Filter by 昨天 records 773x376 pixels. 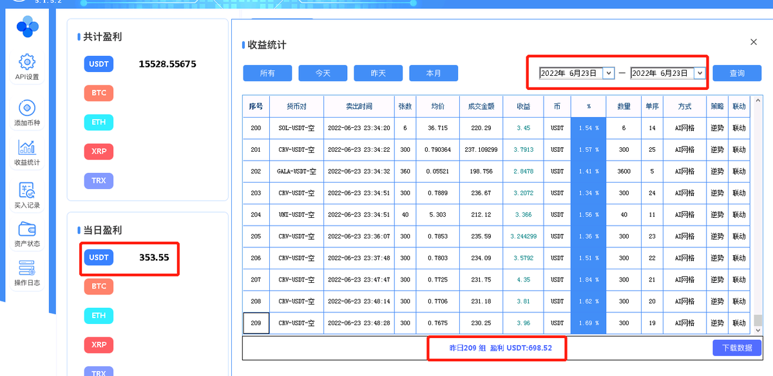click(378, 73)
